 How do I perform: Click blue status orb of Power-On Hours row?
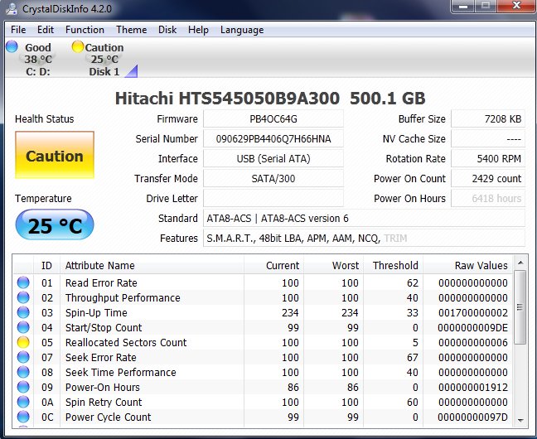click(23, 387)
